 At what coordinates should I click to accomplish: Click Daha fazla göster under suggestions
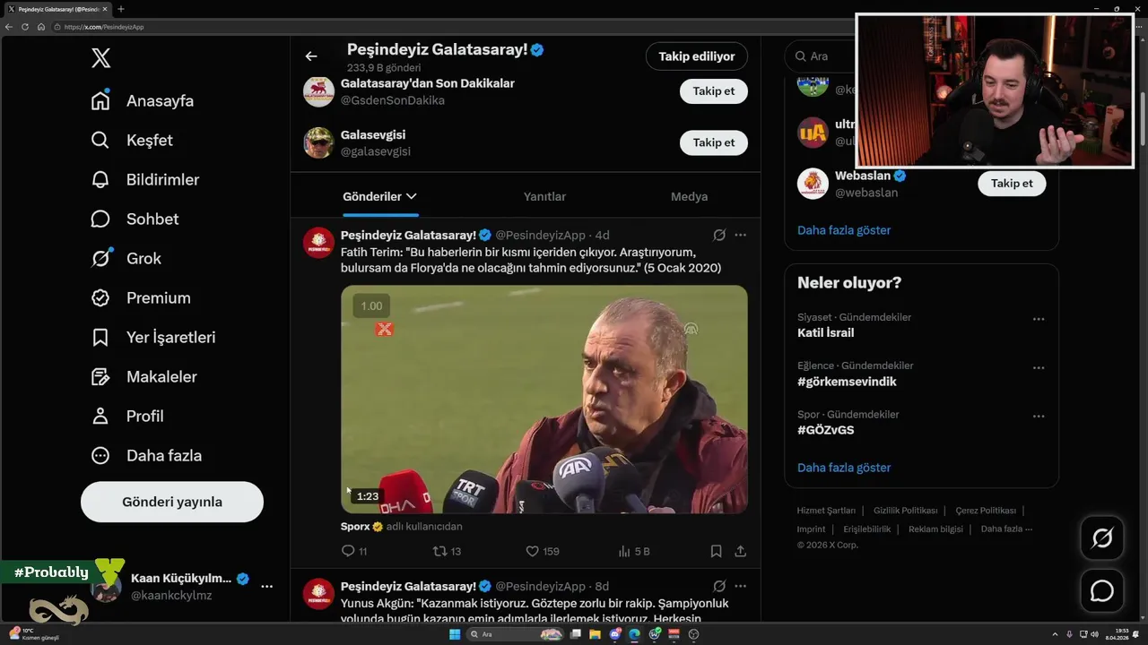(844, 230)
